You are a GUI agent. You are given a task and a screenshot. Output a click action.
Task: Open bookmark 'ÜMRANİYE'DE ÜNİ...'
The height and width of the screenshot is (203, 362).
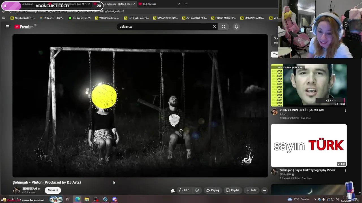(x=165, y=18)
